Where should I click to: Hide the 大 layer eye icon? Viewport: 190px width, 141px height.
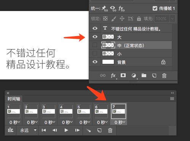(95, 37)
